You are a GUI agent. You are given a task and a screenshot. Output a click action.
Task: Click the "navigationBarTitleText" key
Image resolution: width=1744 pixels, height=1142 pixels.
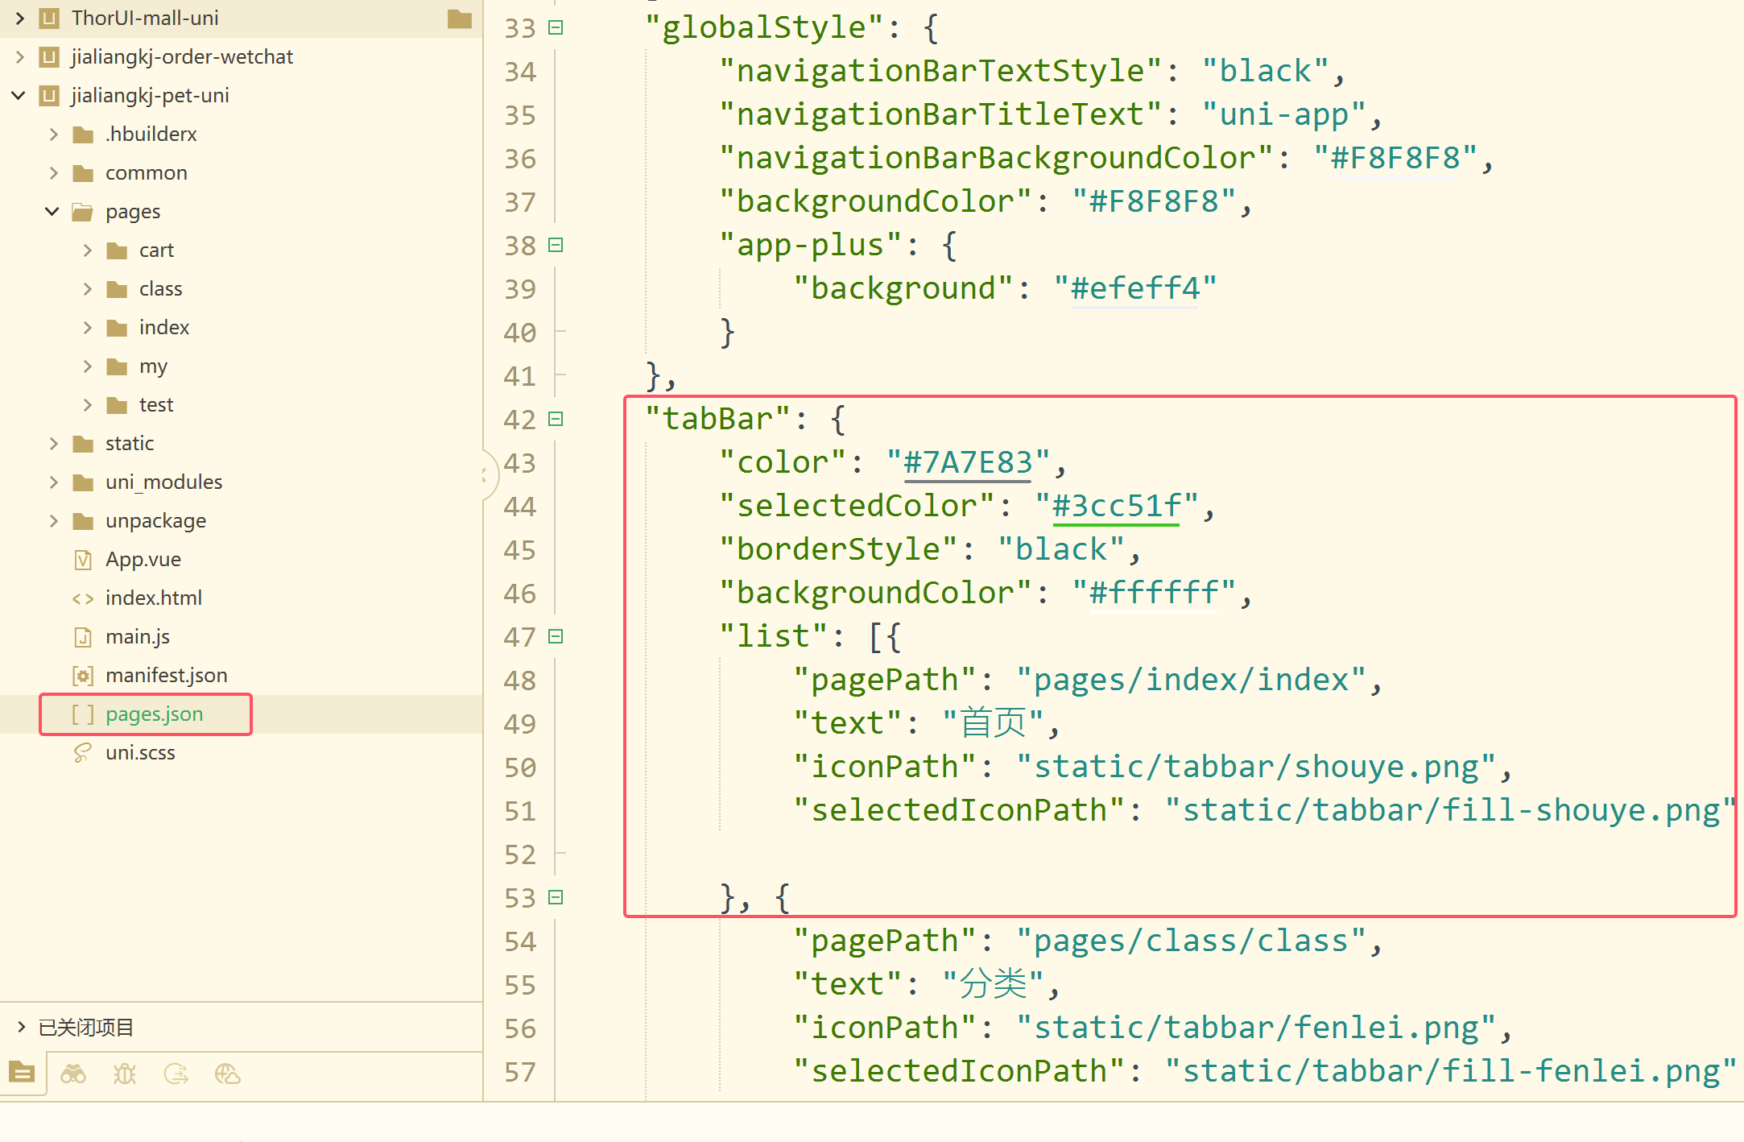940,114
